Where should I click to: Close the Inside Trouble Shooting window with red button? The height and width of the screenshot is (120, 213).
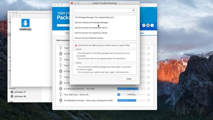tap(72, 3)
